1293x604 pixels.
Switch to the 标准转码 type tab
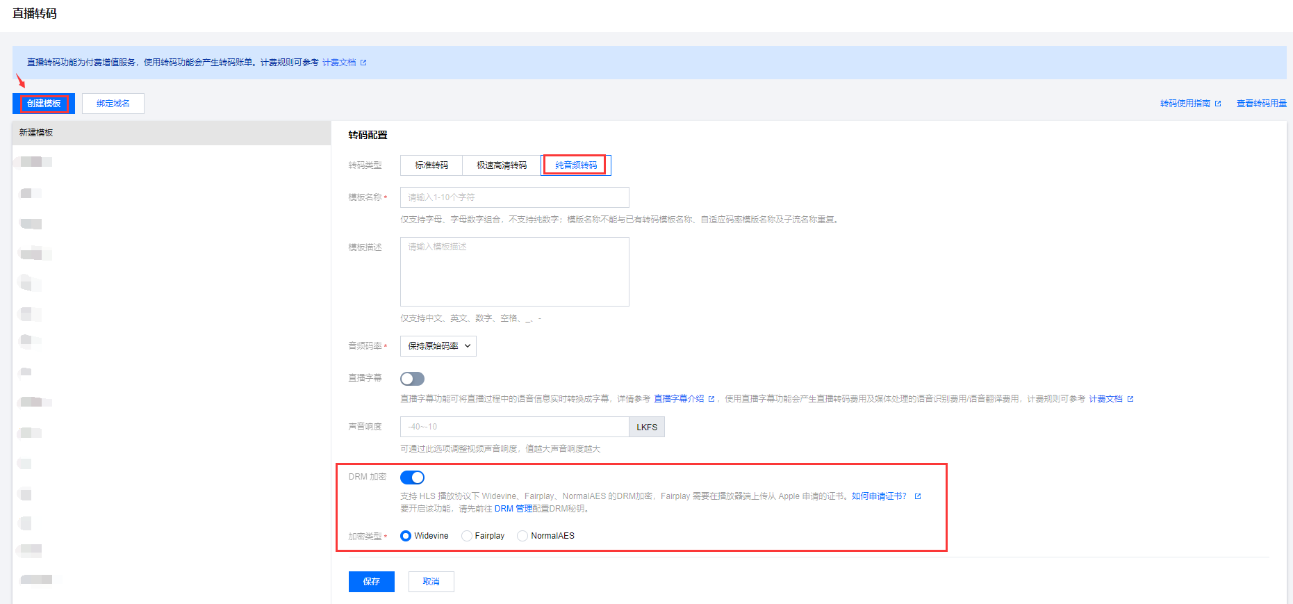point(431,165)
